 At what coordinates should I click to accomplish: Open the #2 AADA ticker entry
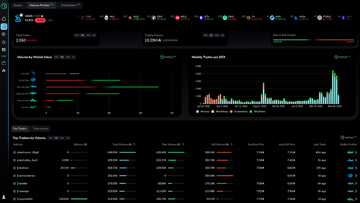point(299,17)
